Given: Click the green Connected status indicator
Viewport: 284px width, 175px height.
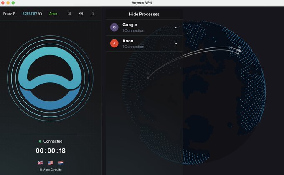Looking at the screenshot, I should pyautogui.click(x=40, y=141).
